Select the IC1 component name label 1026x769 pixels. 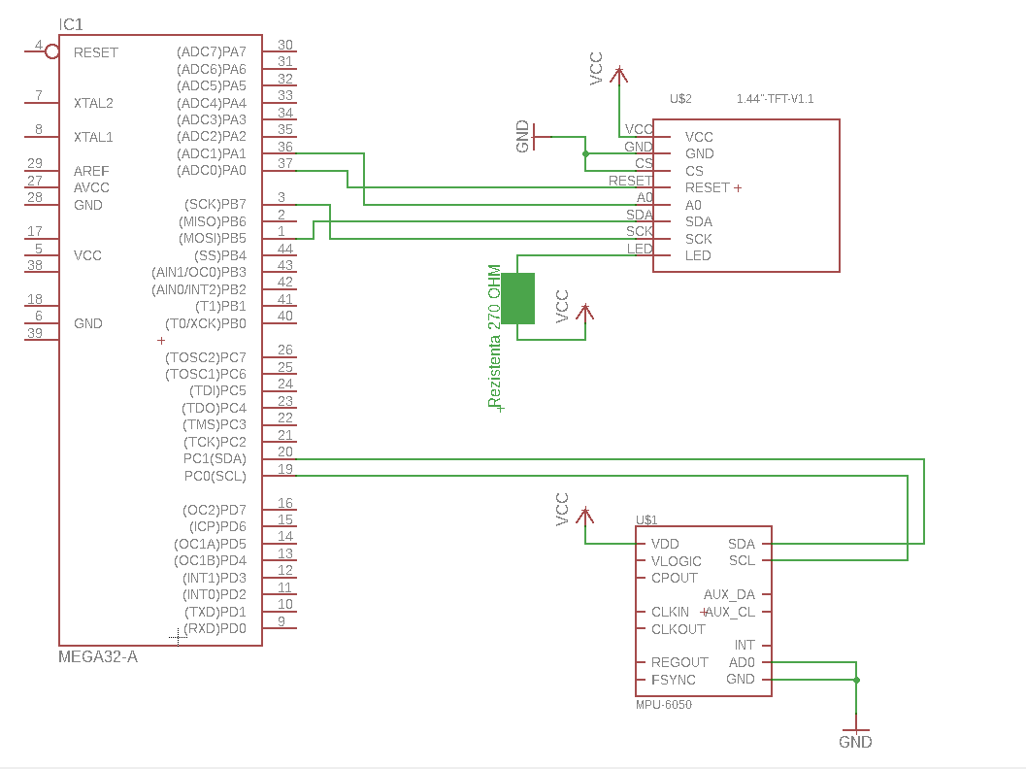(x=71, y=25)
